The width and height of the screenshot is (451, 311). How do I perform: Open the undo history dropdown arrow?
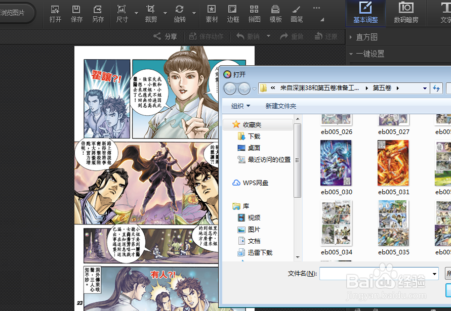coord(268,36)
